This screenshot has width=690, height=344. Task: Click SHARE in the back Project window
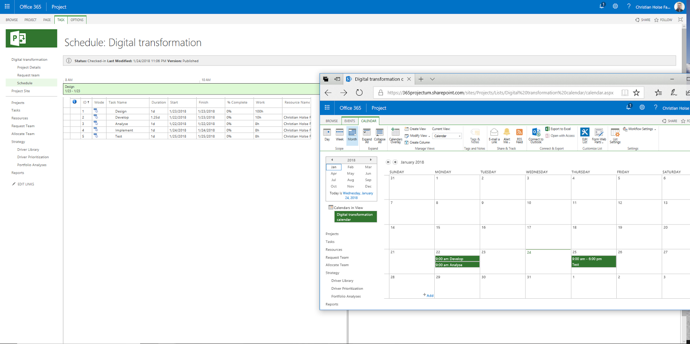tap(643, 20)
